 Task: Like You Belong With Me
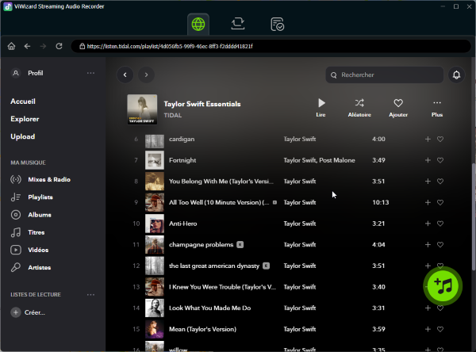click(440, 182)
